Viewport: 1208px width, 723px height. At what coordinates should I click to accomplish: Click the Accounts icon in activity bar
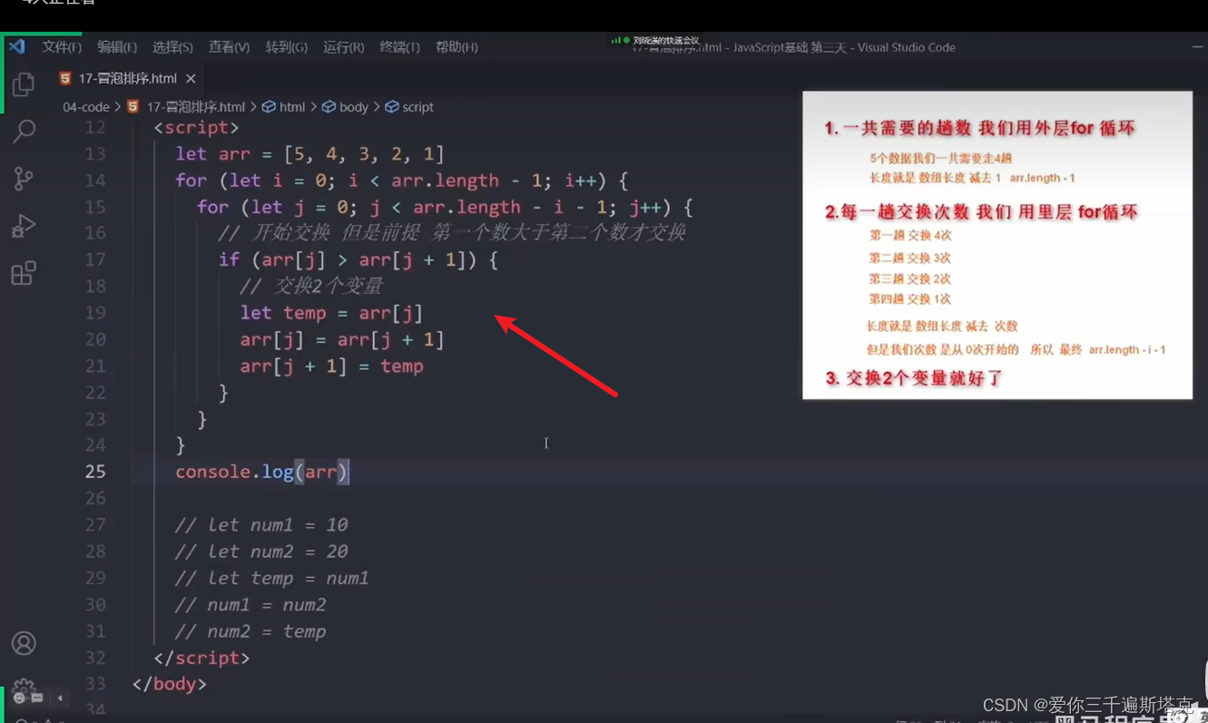[x=24, y=643]
